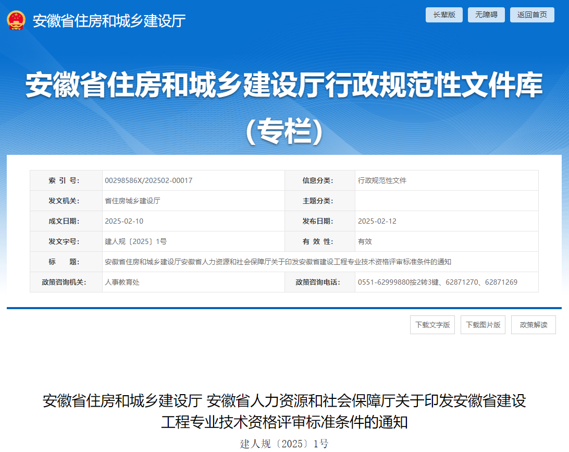Image resolution: width=569 pixels, height=452 pixels.
Task: Click the article heading 安徽省建设工程专业技术资格评审标准条件
Action: point(284,412)
